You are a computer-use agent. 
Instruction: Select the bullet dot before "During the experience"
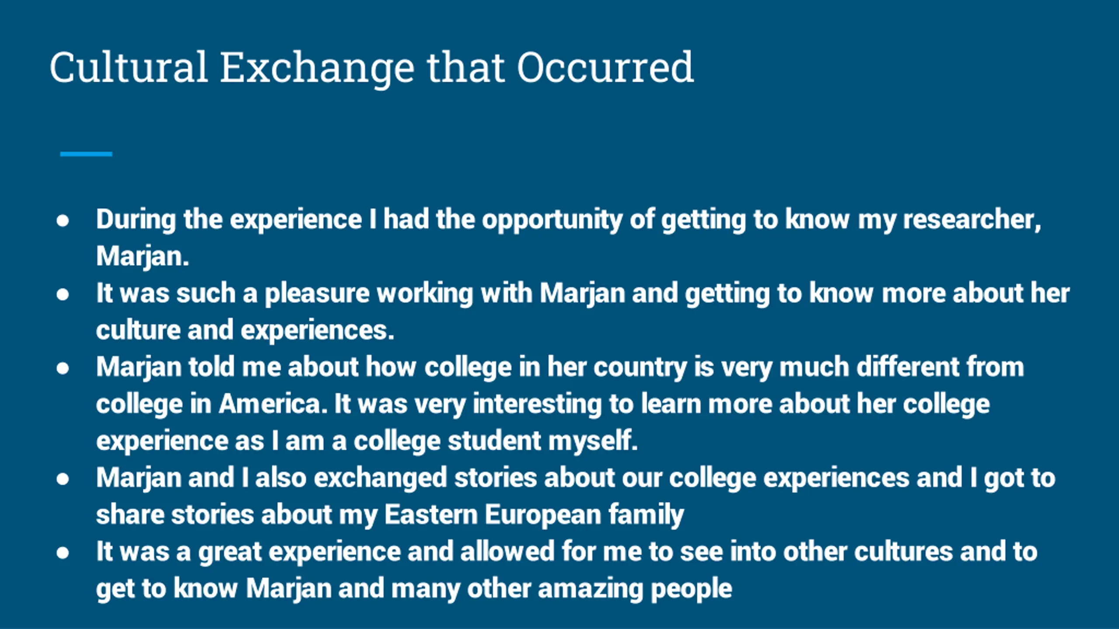click(63, 221)
